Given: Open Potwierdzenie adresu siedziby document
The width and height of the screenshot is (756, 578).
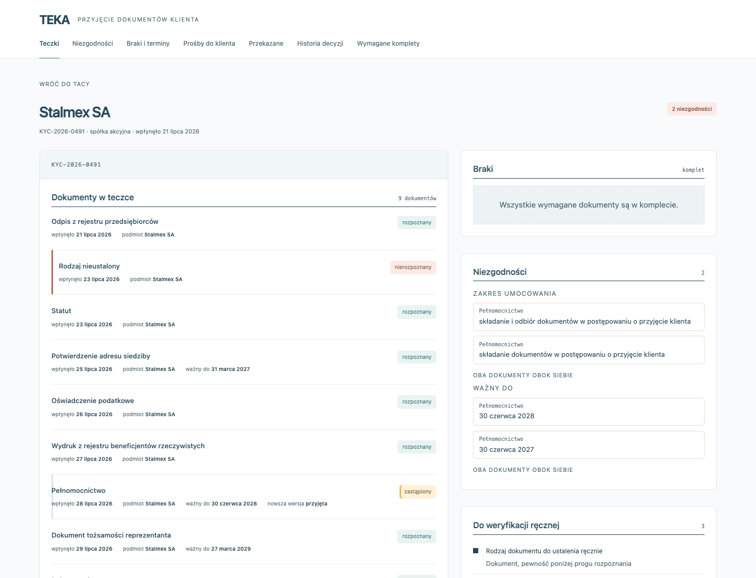Looking at the screenshot, I should (x=244, y=362).
